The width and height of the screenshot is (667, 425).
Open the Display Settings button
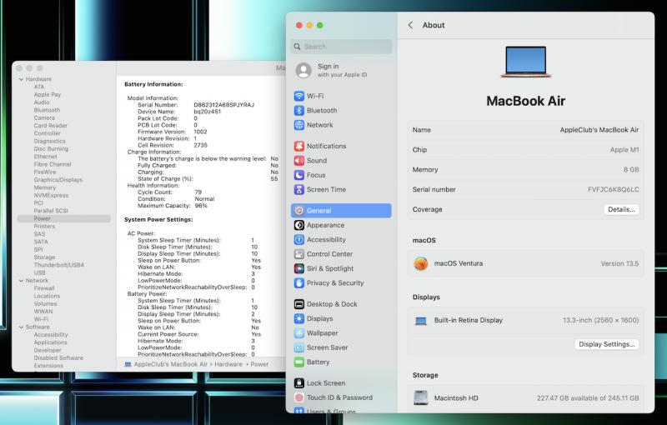coord(607,344)
